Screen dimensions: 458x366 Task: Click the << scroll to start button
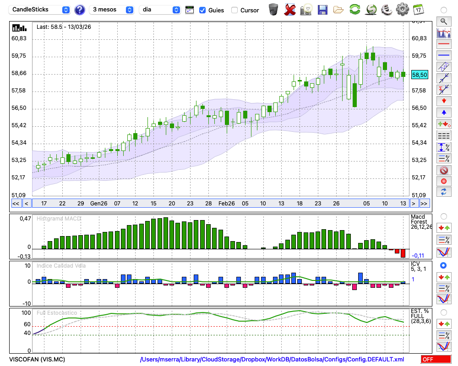[16, 204]
